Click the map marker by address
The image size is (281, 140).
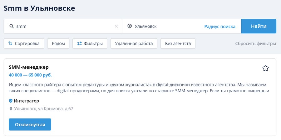tap(11, 109)
